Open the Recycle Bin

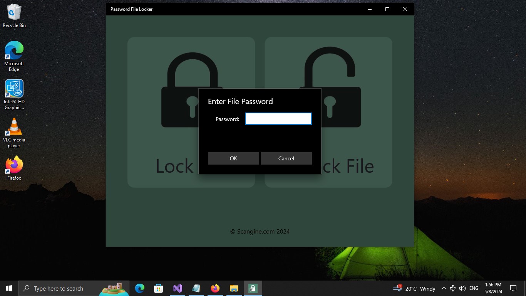[x=14, y=12]
